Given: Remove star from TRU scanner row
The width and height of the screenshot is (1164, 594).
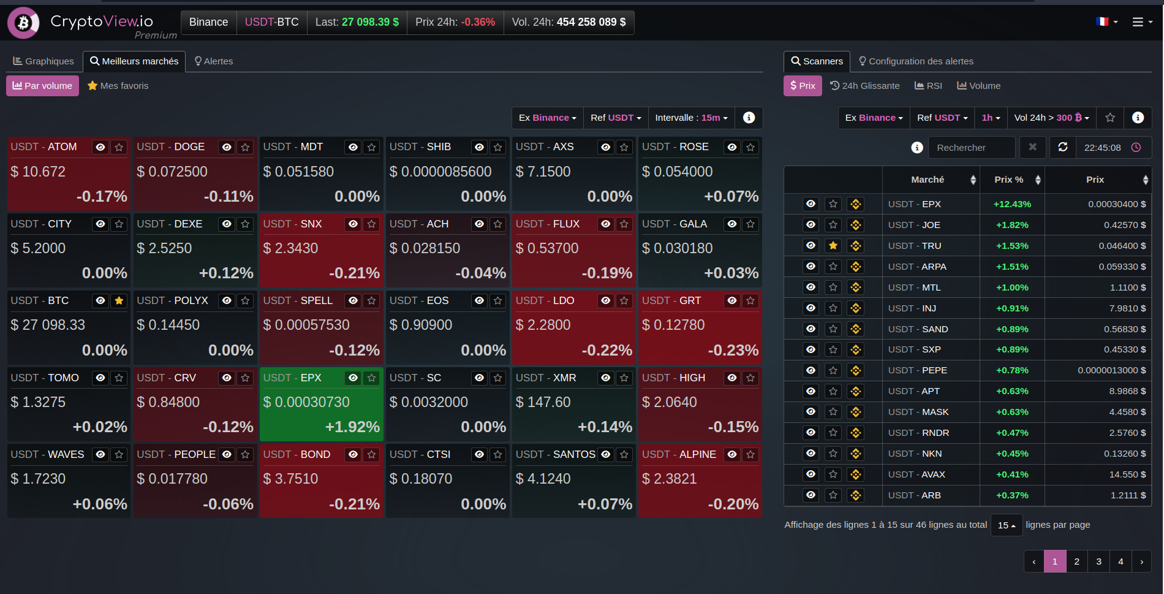Looking at the screenshot, I should pyautogui.click(x=833, y=246).
